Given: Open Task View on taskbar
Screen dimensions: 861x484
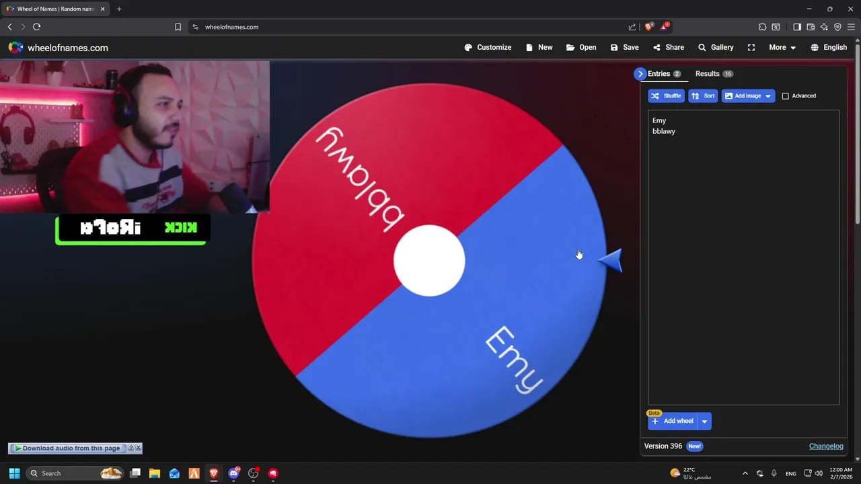Looking at the screenshot, I should (x=135, y=473).
